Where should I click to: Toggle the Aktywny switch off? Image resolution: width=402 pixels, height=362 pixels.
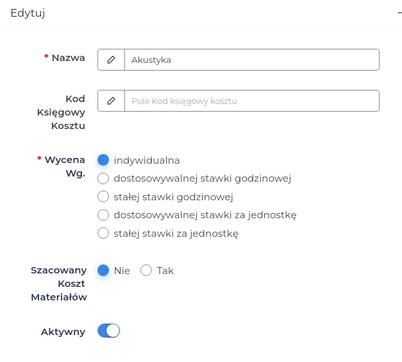108,331
